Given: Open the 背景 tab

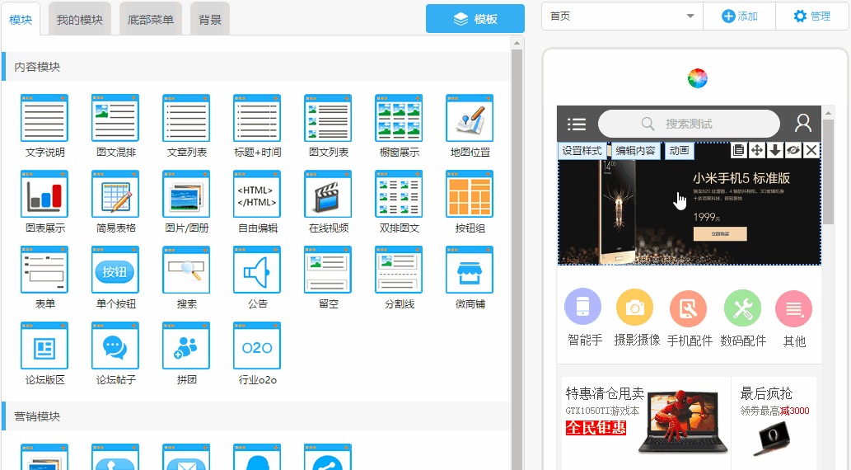Looking at the screenshot, I should pyautogui.click(x=210, y=19).
